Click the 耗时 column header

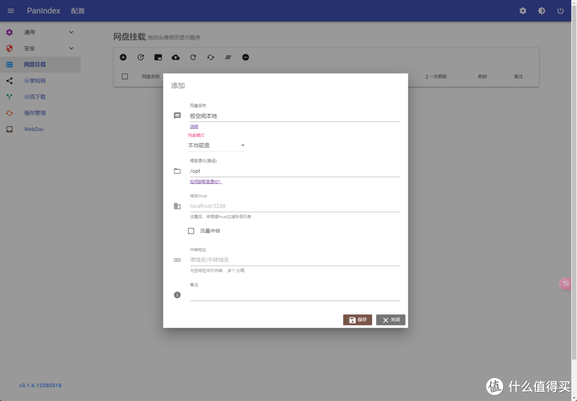[x=482, y=76]
